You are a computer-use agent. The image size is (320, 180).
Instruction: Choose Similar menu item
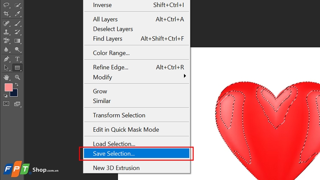[137, 101]
